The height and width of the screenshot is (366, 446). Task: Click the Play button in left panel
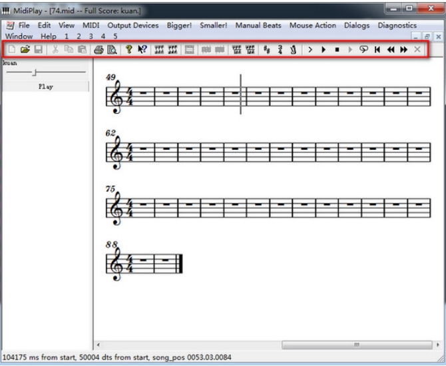(46, 87)
